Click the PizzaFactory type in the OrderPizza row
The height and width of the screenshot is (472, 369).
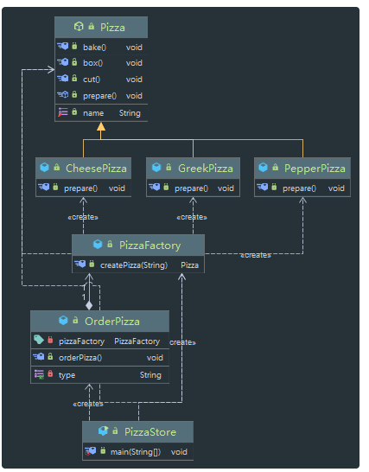point(137,341)
